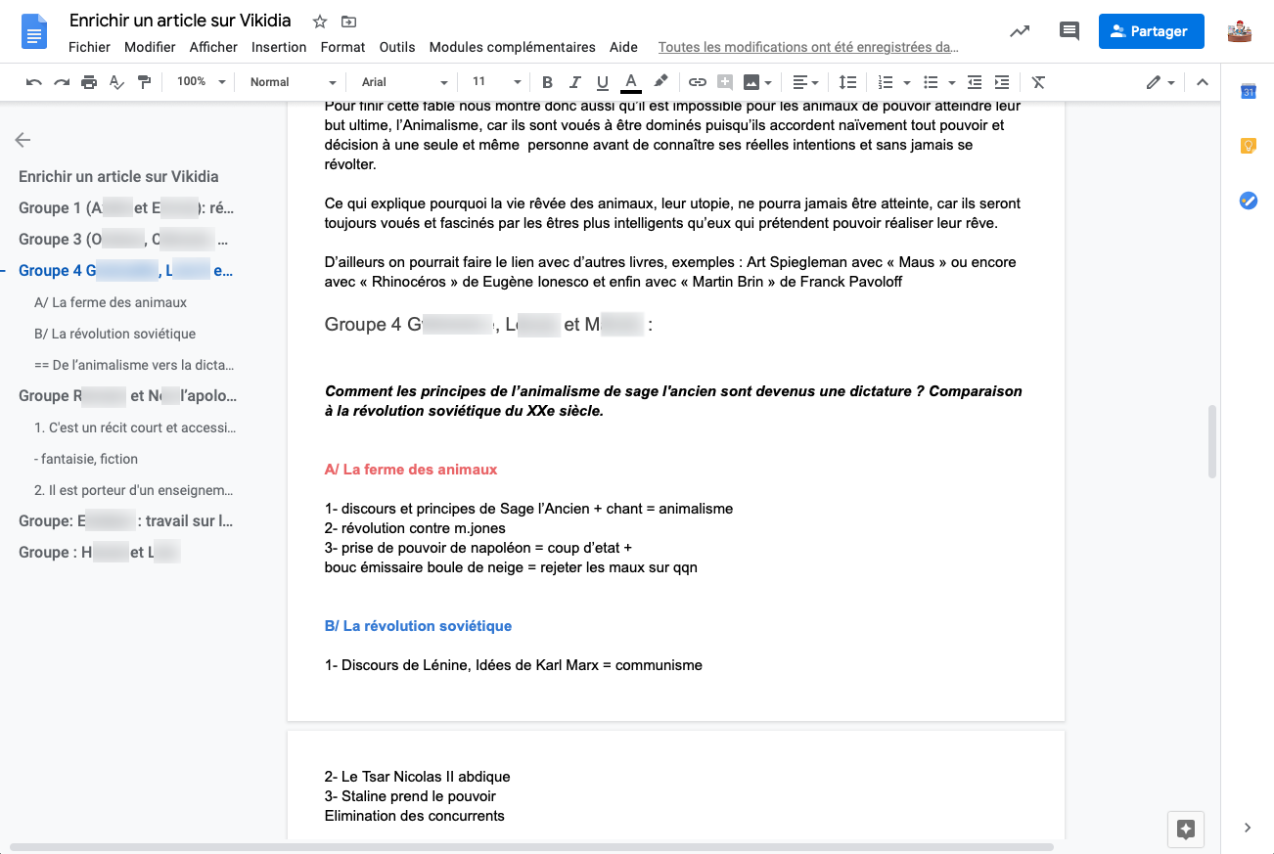Click the Undo arrow in toolbar
This screenshot has width=1274, height=854.
pos(34,82)
